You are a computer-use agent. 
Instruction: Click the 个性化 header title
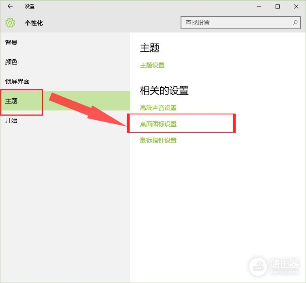click(34, 23)
